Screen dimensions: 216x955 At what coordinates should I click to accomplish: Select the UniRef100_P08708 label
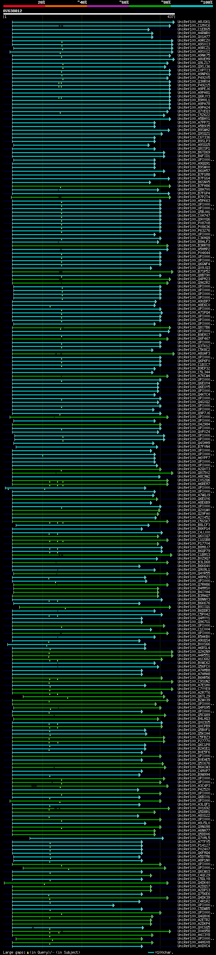[x=194, y=223]
